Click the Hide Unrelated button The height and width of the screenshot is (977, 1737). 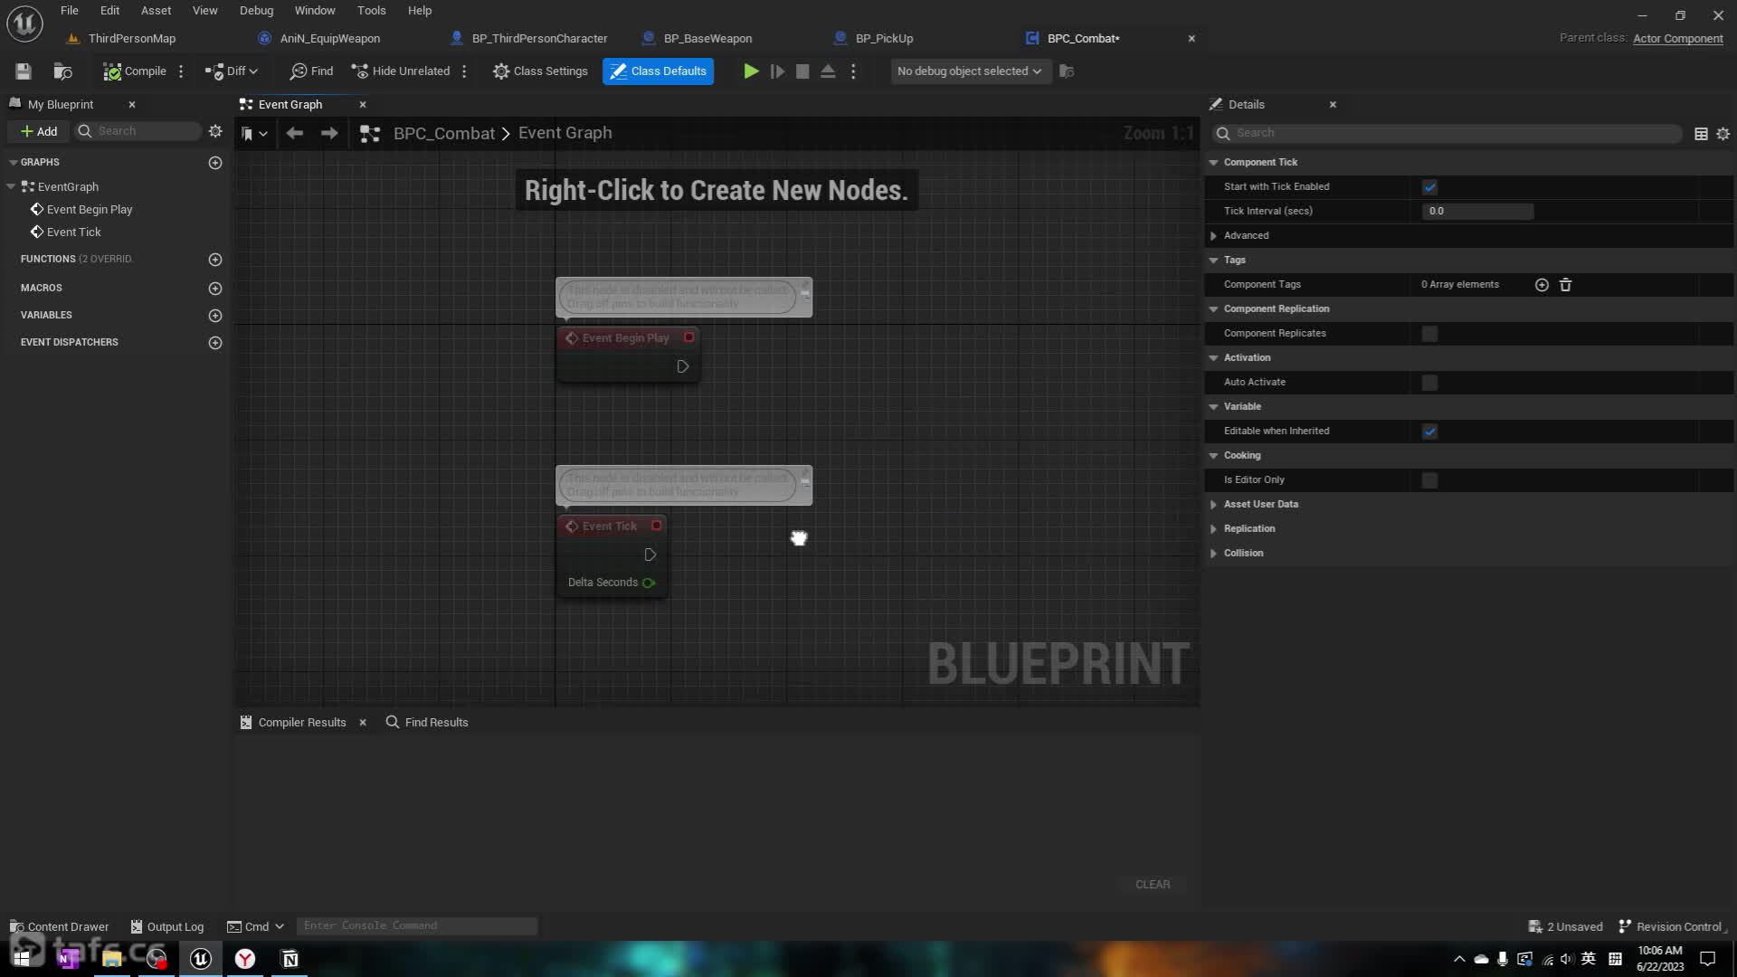click(x=401, y=71)
